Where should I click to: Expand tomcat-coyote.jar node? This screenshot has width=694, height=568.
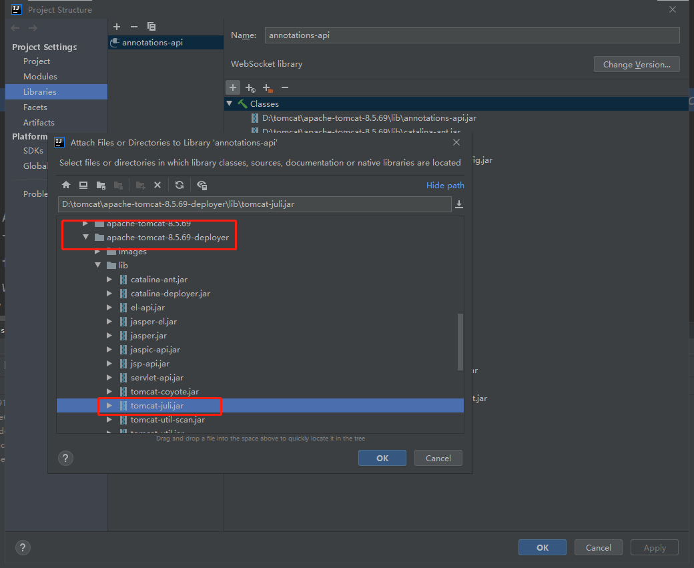pos(109,392)
